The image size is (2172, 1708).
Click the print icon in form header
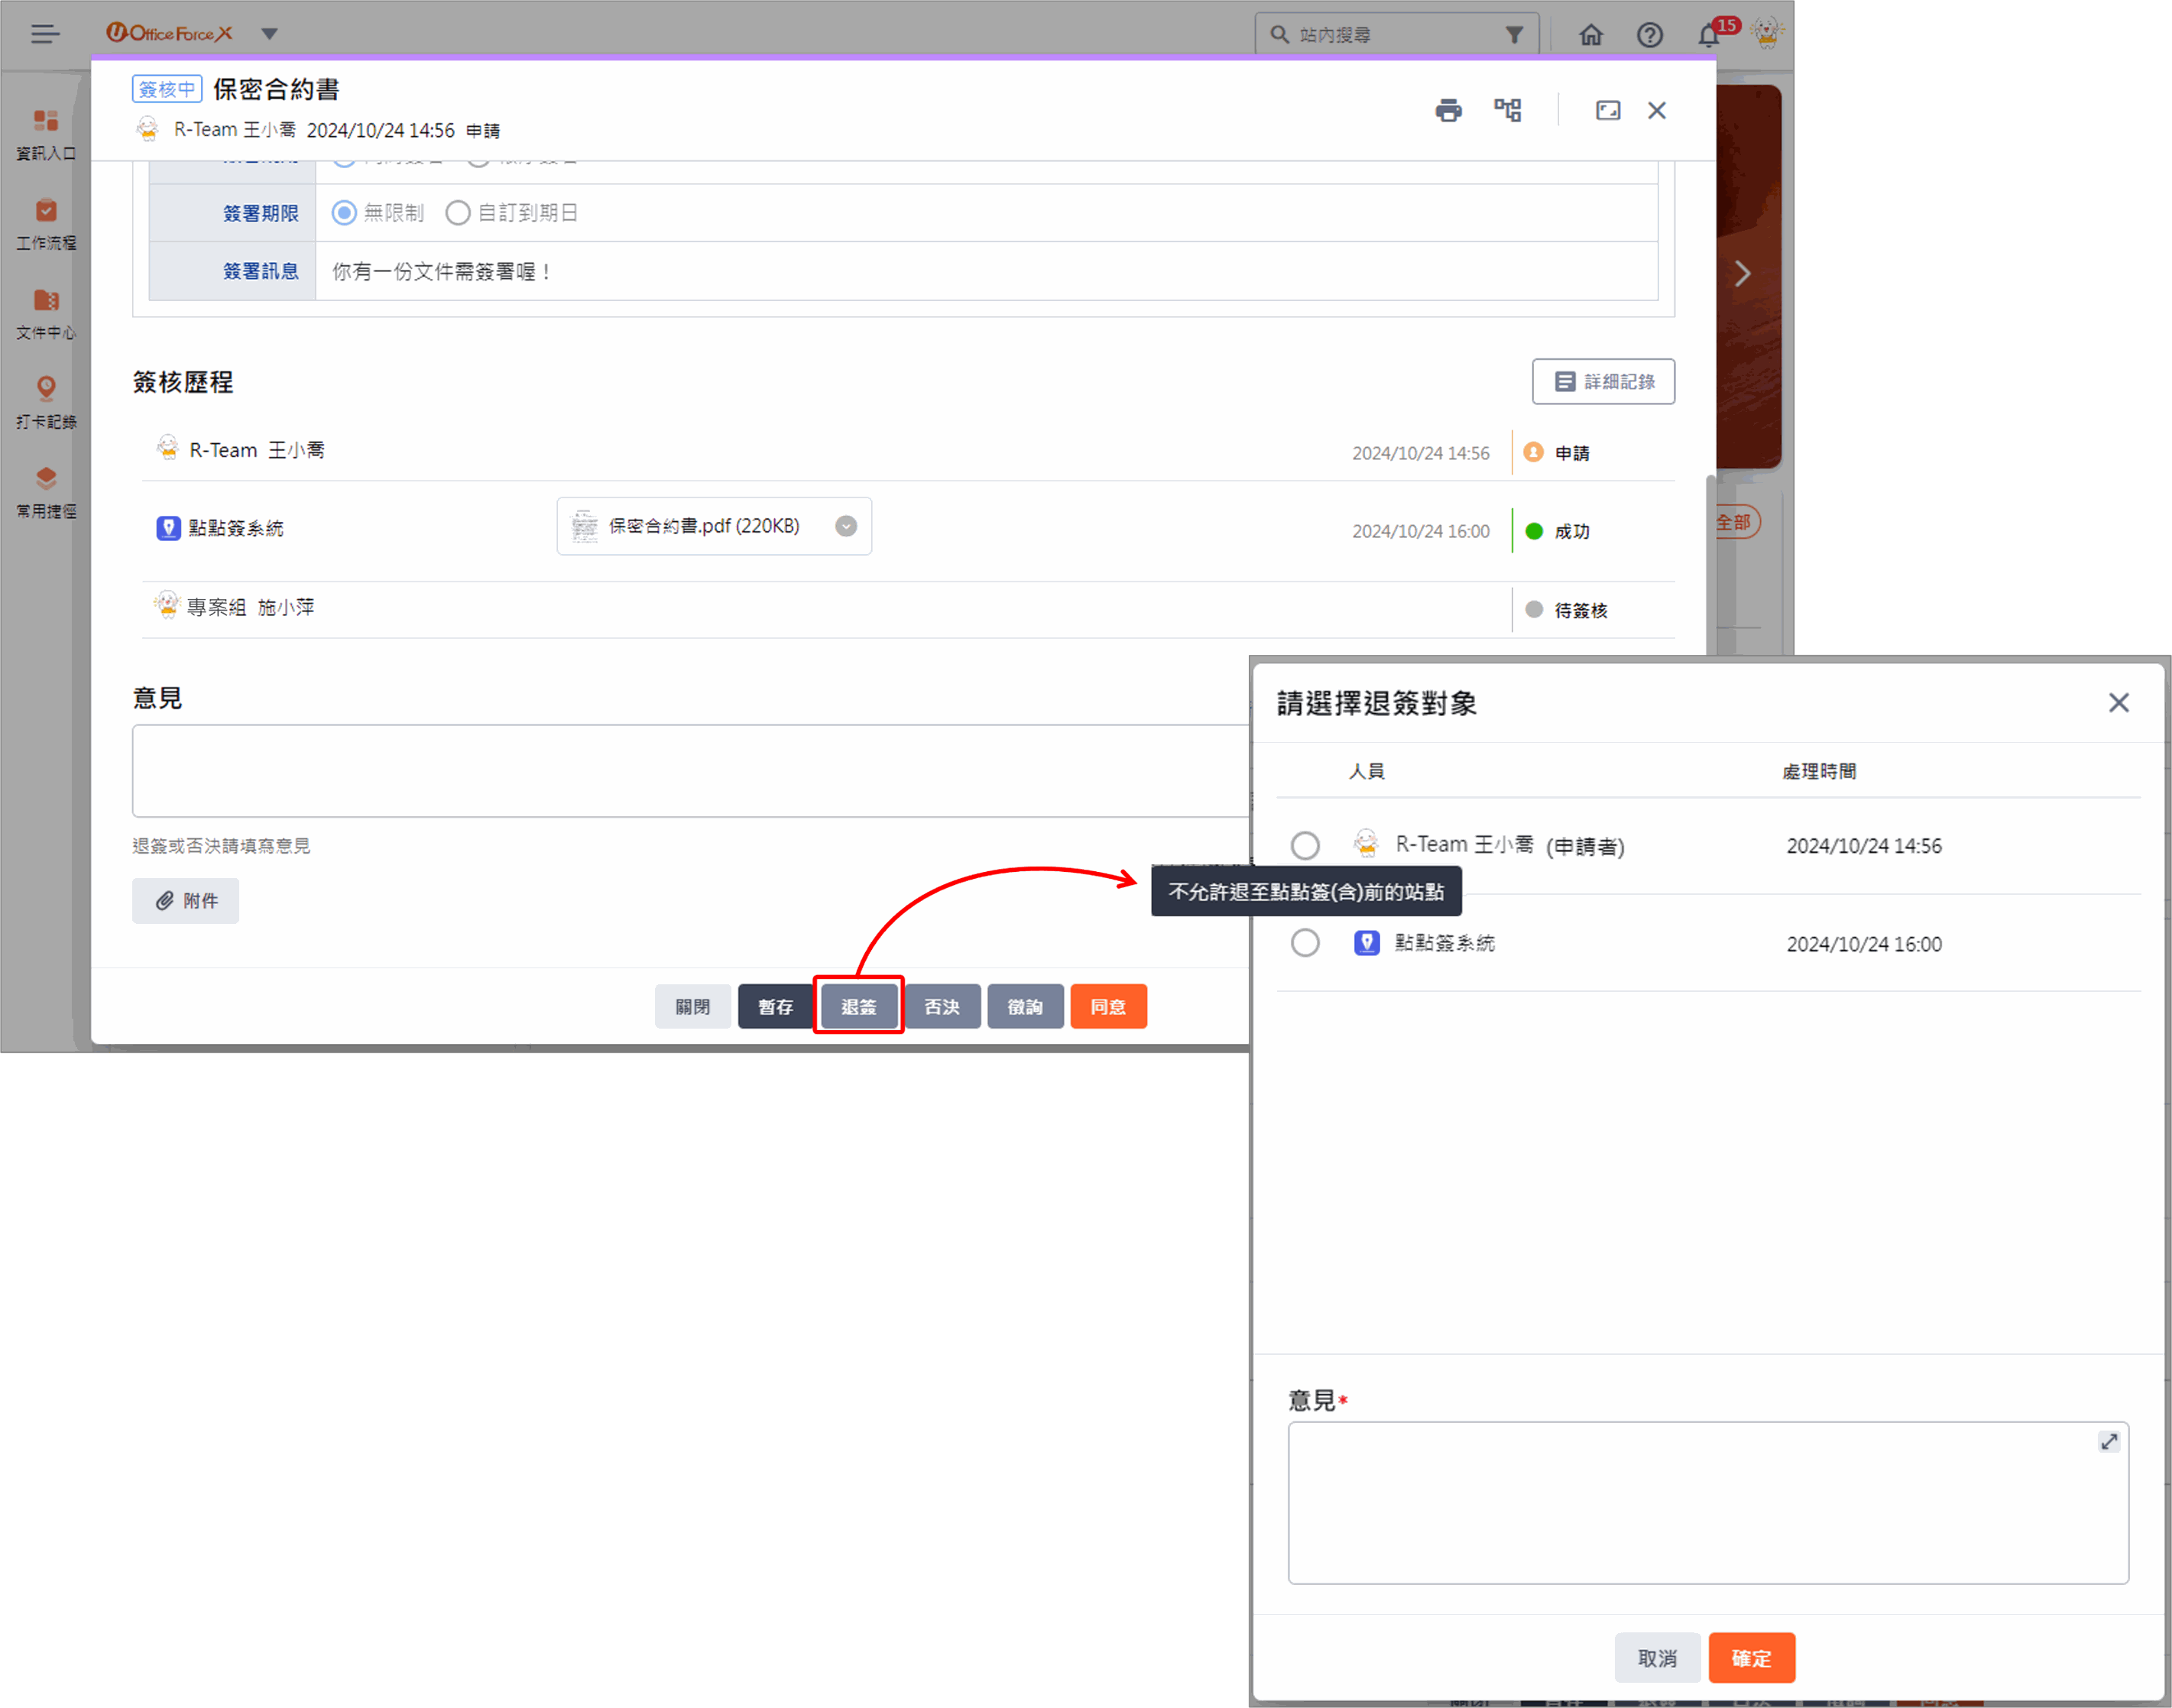click(x=1448, y=110)
